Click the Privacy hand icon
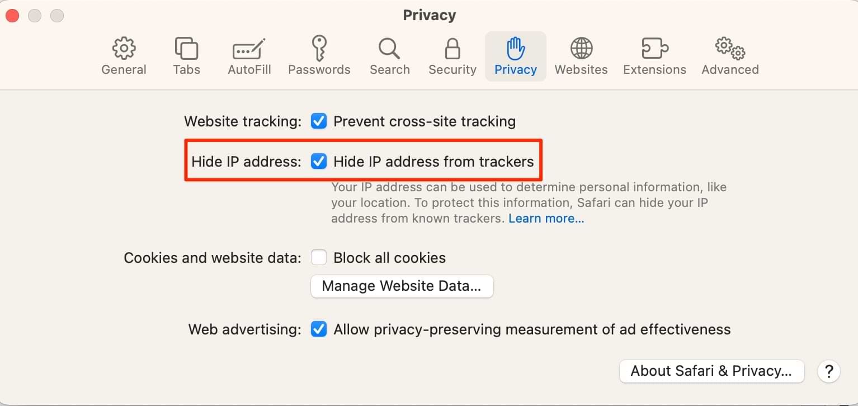The height and width of the screenshot is (406, 858). point(515,49)
